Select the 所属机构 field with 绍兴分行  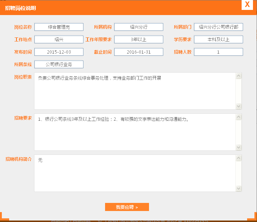tap(138, 27)
